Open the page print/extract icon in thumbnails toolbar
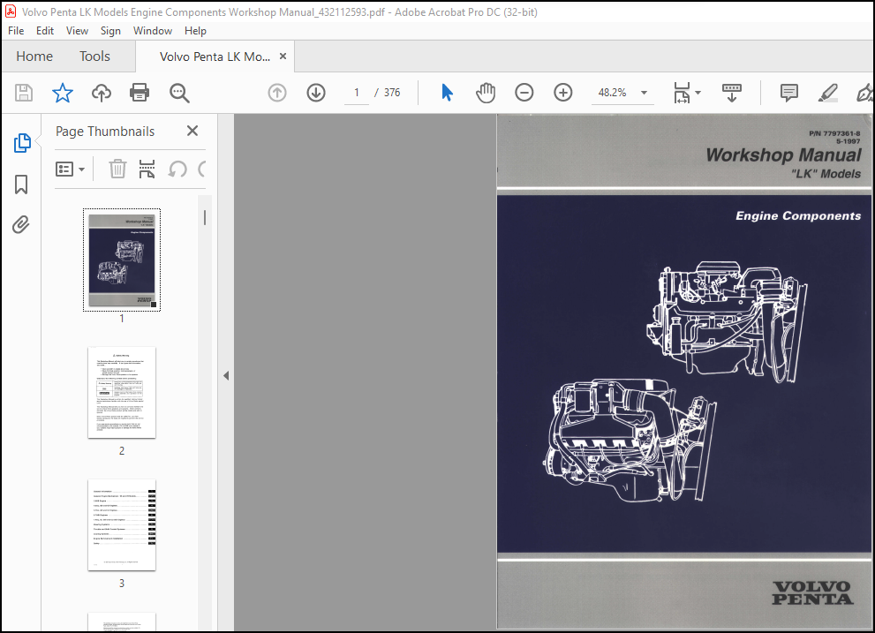Image resolution: width=875 pixels, height=633 pixels. tap(147, 169)
